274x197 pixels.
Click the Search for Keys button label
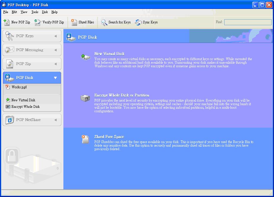[120, 22]
